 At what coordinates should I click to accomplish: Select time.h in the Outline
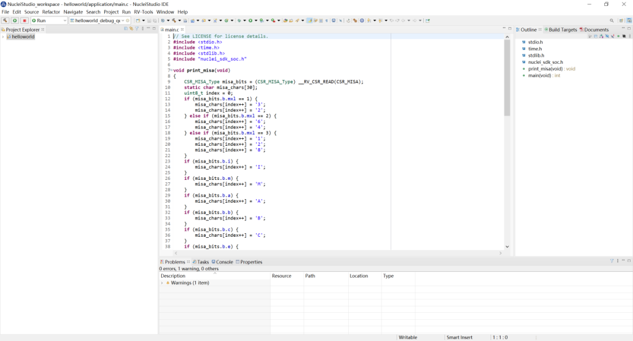click(x=535, y=49)
